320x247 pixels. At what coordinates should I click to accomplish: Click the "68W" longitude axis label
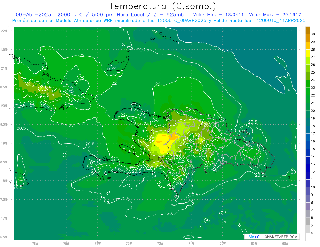[x=285, y=244]
